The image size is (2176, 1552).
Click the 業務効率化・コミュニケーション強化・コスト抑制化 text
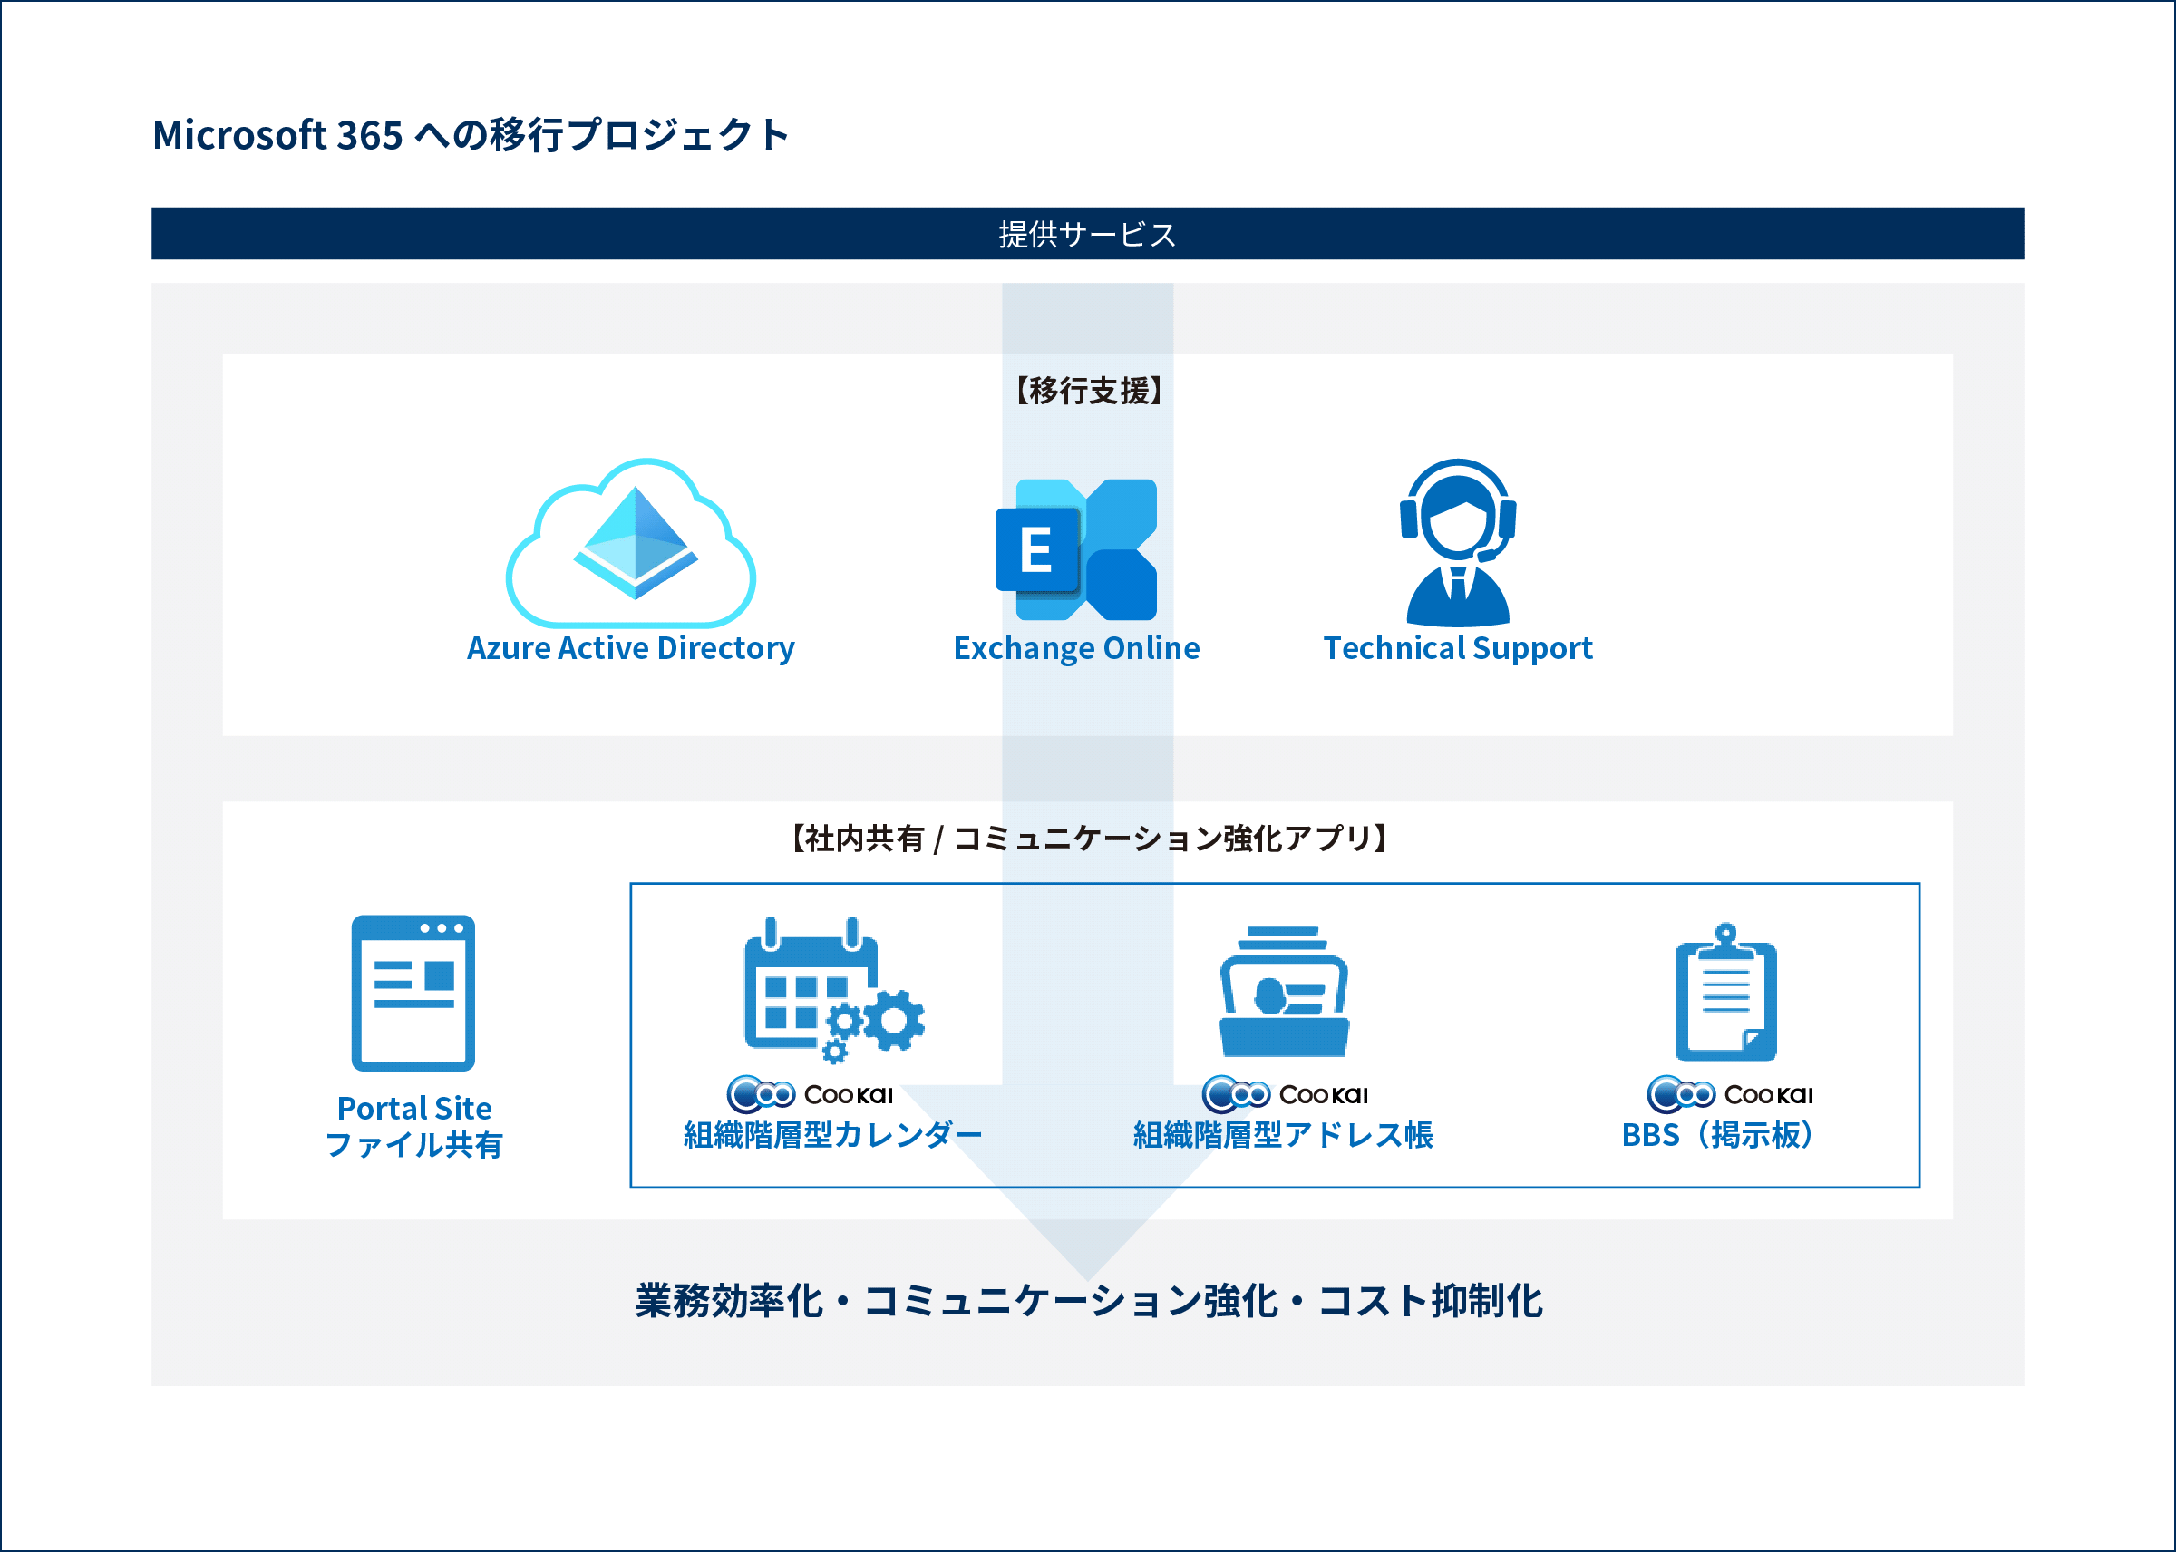pyautogui.click(x=1089, y=1302)
